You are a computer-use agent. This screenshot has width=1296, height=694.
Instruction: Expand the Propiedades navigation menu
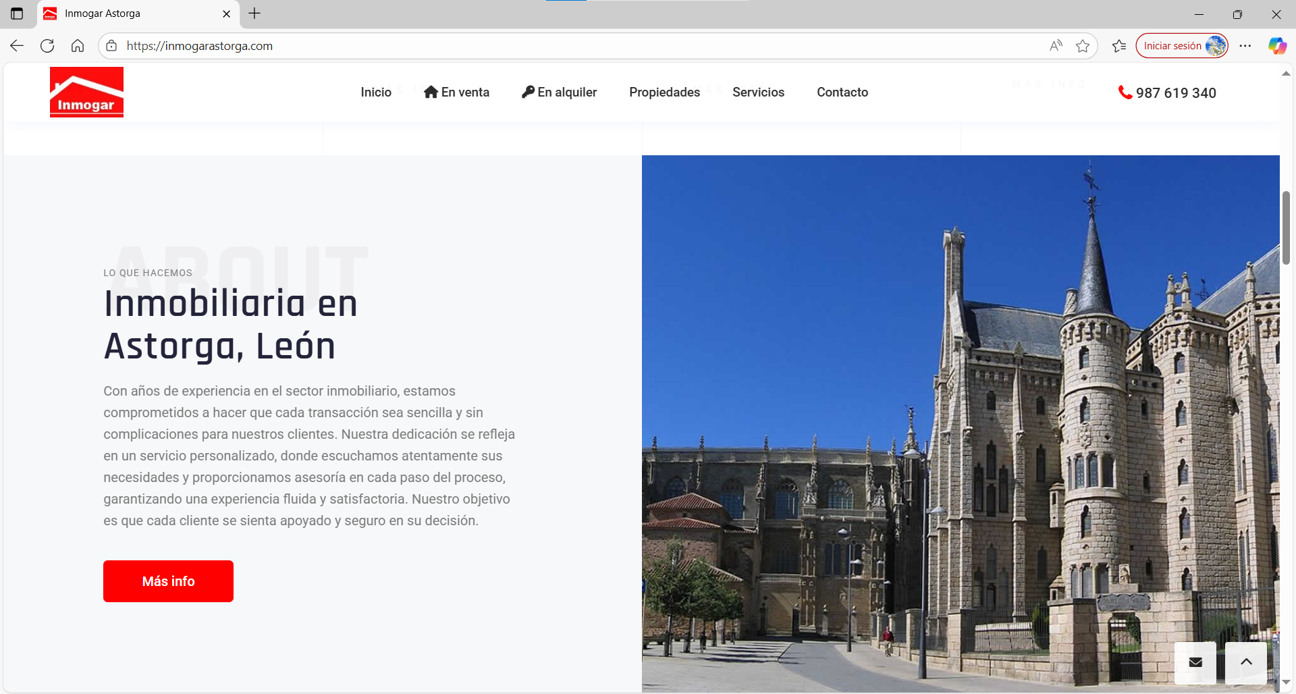[664, 92]
